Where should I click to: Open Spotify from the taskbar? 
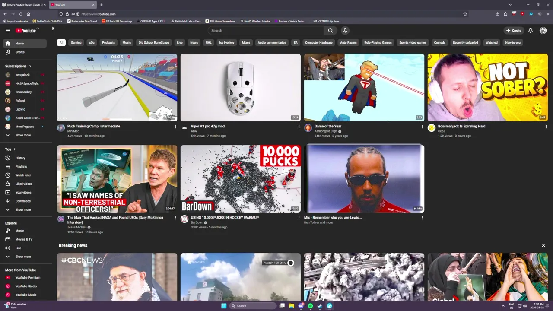point(310,306)
